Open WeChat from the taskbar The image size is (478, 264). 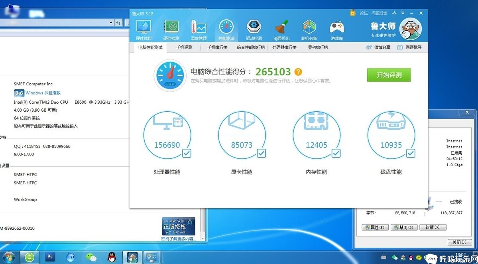click(x=91, y=257)
